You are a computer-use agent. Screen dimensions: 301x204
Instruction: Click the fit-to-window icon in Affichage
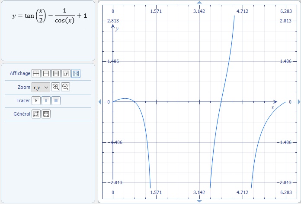[x=76, y=74]
